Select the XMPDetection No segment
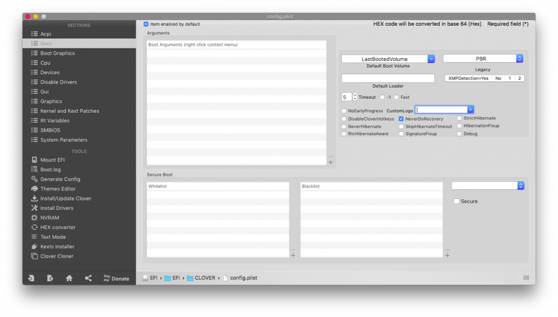558x317 pixels. 498,78
